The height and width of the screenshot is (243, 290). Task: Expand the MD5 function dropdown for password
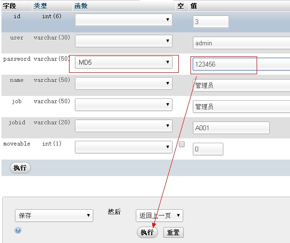click(x=123, y=62)
